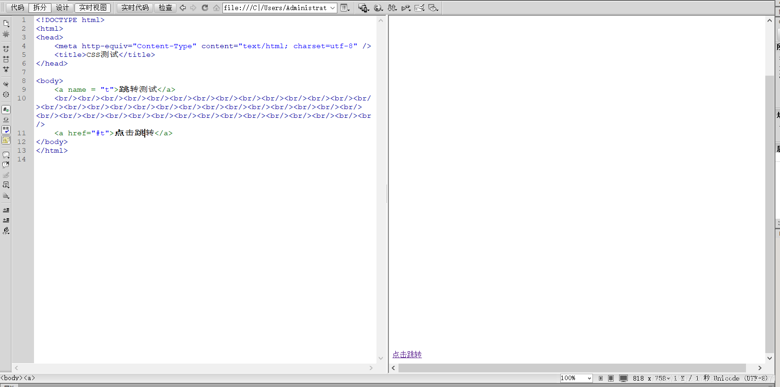Image resolution: width=780 pixels, height=387 pixels.
Task: Toggle highlight invalid code
Action: (x=6, y=120)
